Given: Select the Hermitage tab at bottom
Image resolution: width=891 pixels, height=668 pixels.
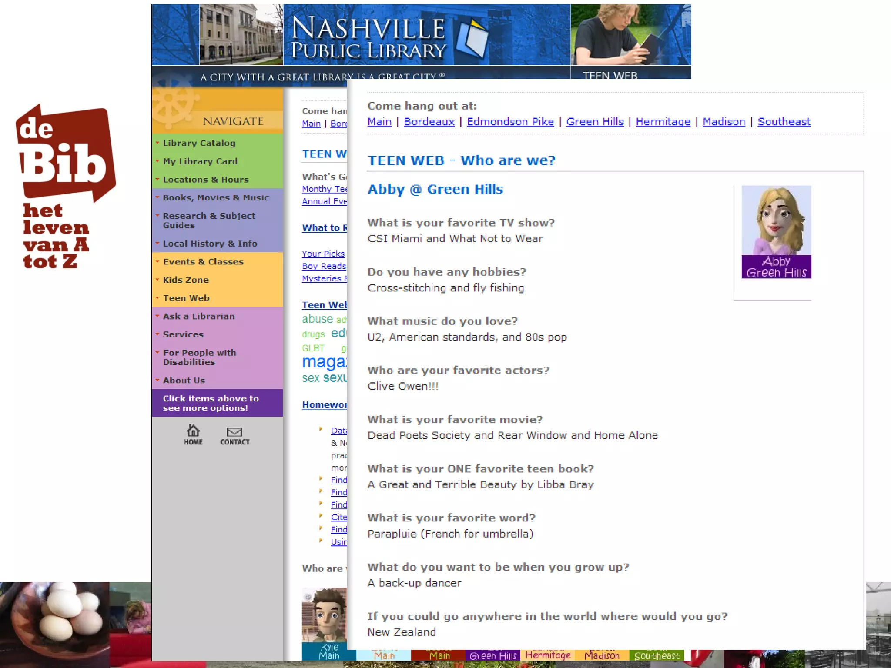Looking at the screenshot, I should click(x=548, y=655).
